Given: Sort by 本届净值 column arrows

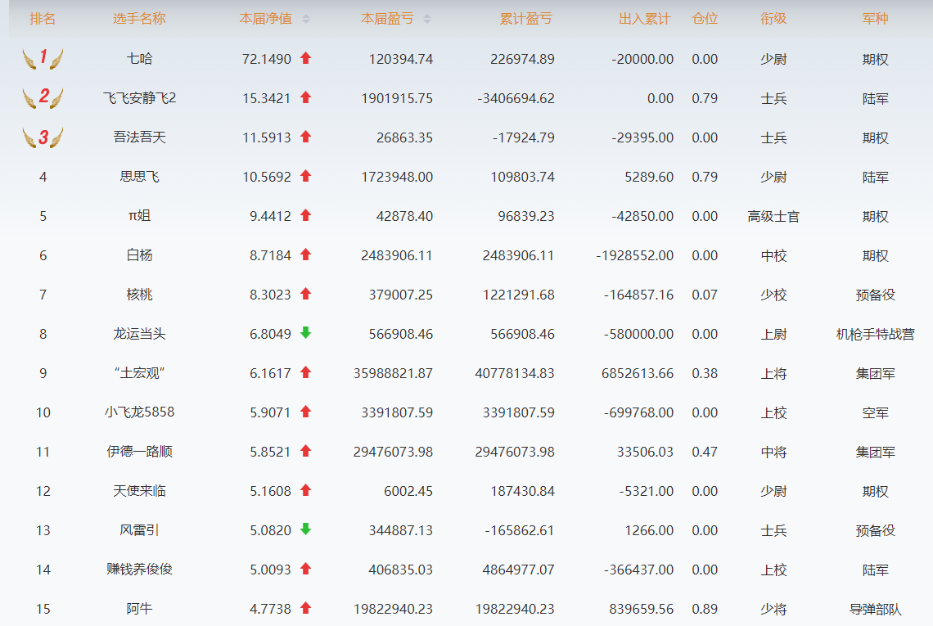Looking at the screenshot, I should (x=306, y=19).
